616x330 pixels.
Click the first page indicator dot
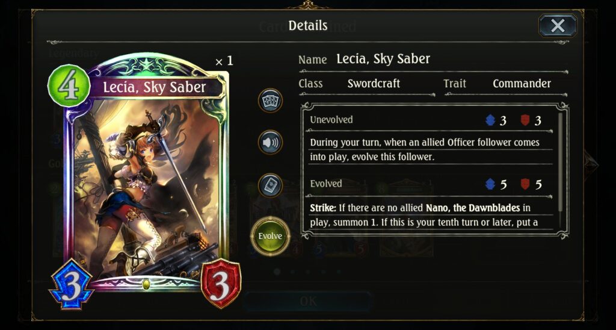(x=277, y=272)
